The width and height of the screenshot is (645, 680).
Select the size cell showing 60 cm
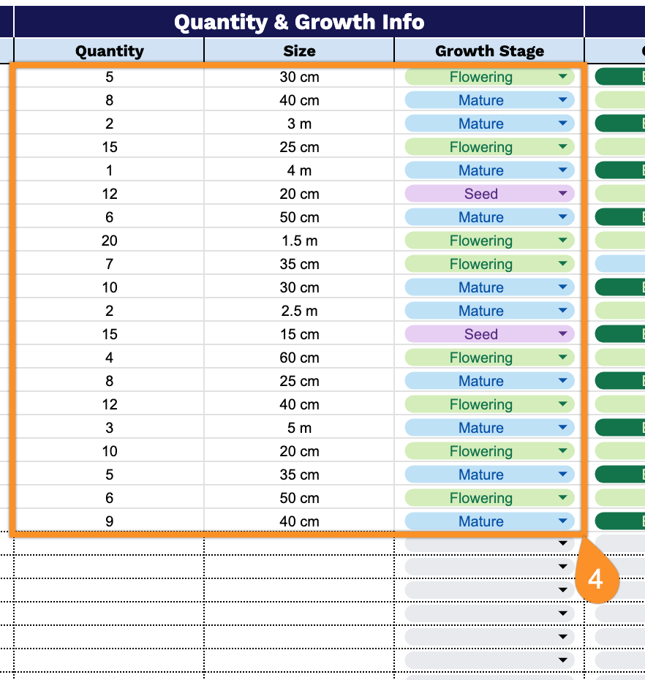(299, 358)
